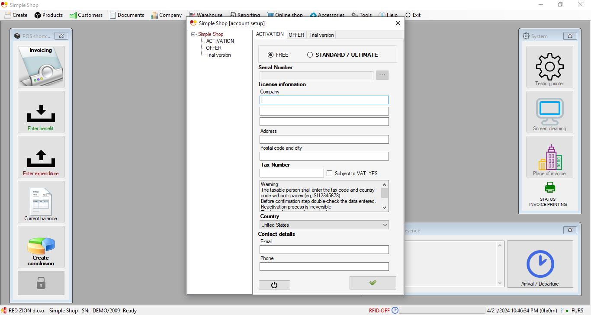Open the Create menu
Screen dimensions: 591x315
16,15
